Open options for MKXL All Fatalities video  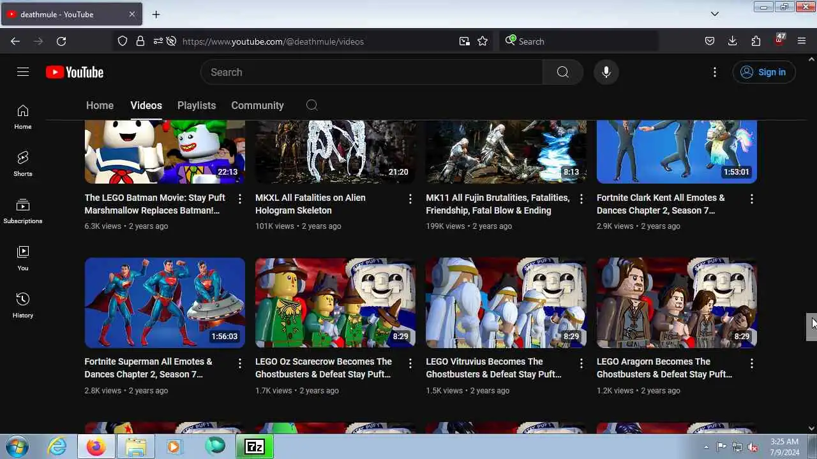410,199
